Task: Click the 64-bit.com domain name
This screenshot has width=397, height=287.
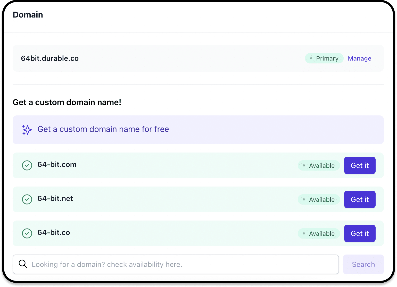Action: coord(57,165)
